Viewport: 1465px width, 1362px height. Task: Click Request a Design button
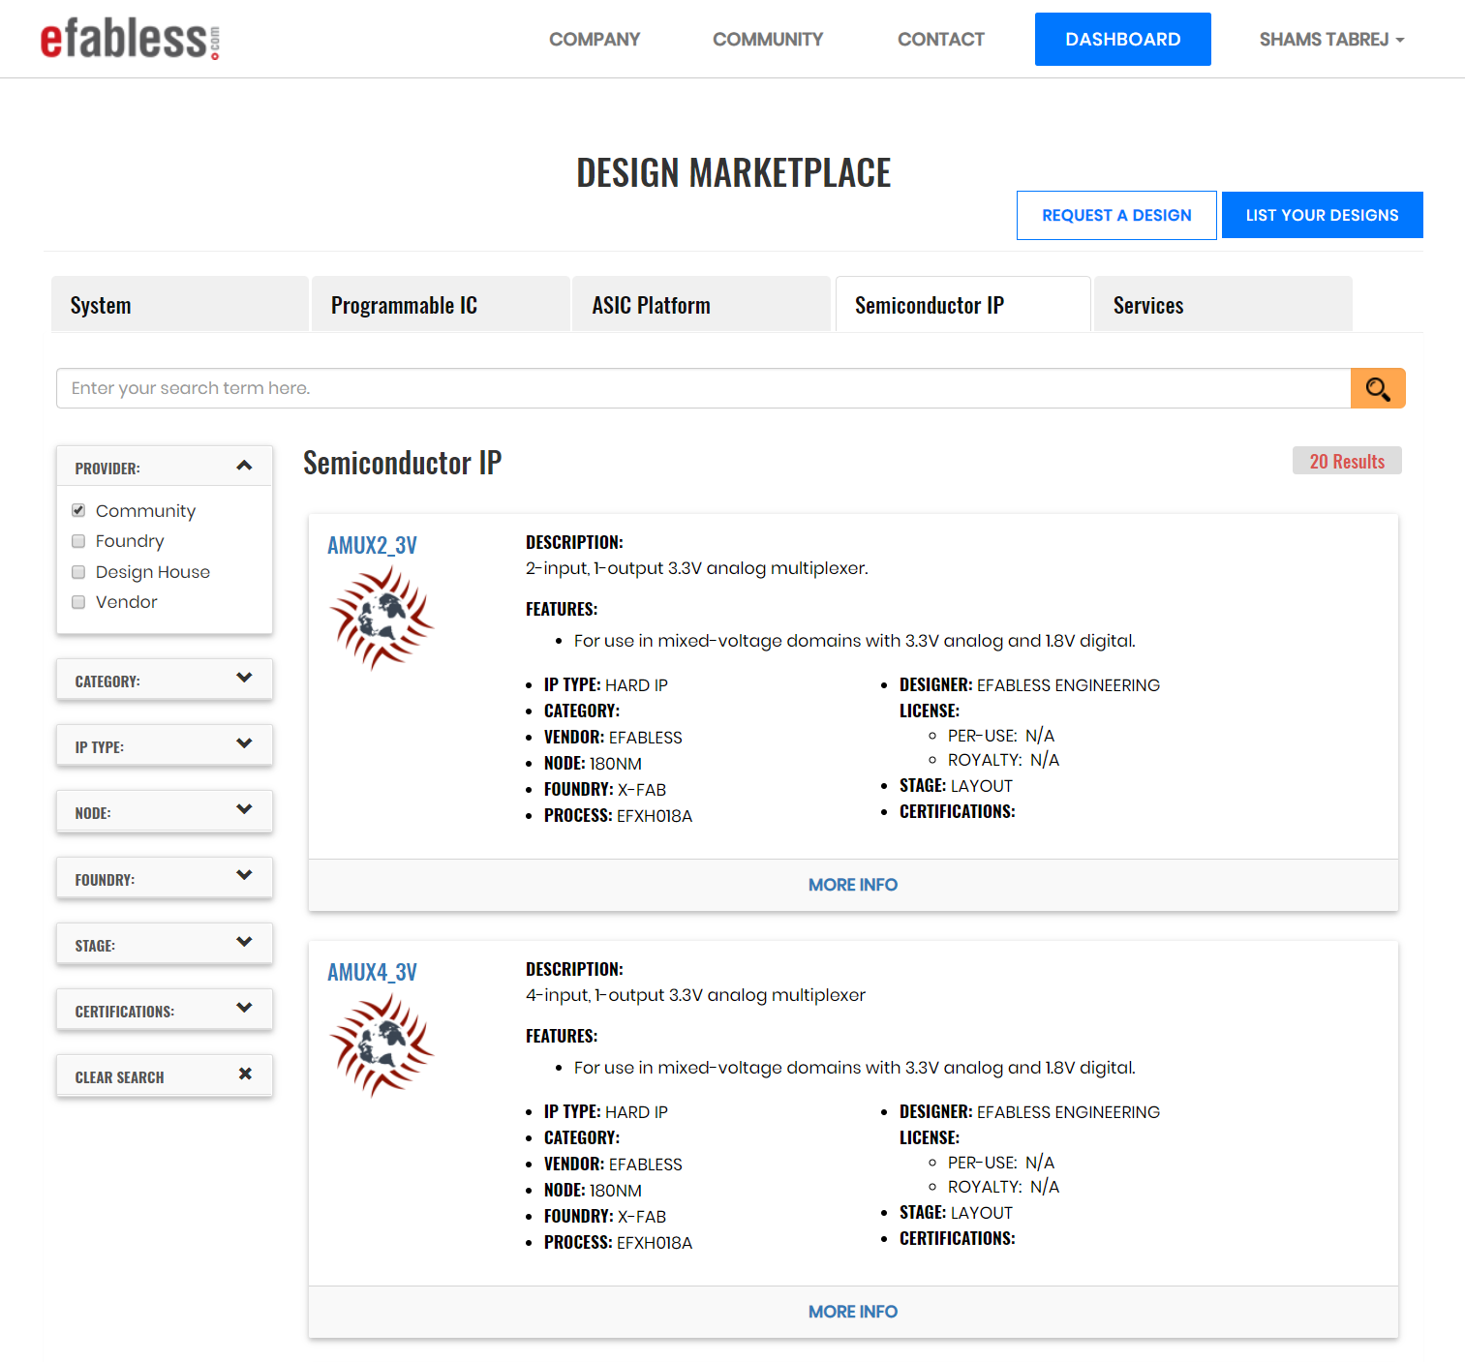pyautogui.click(x=1116, y=215)
